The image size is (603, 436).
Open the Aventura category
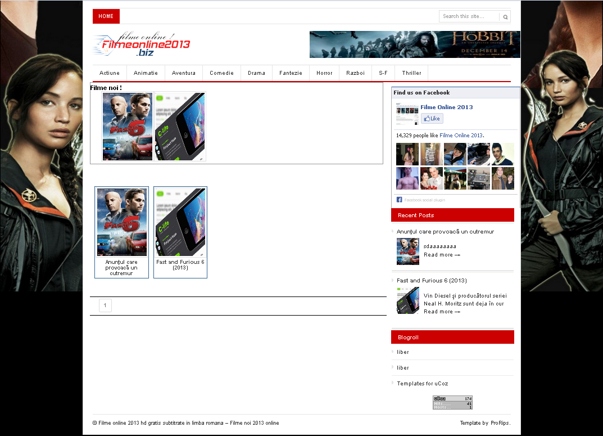click(184, 73)
